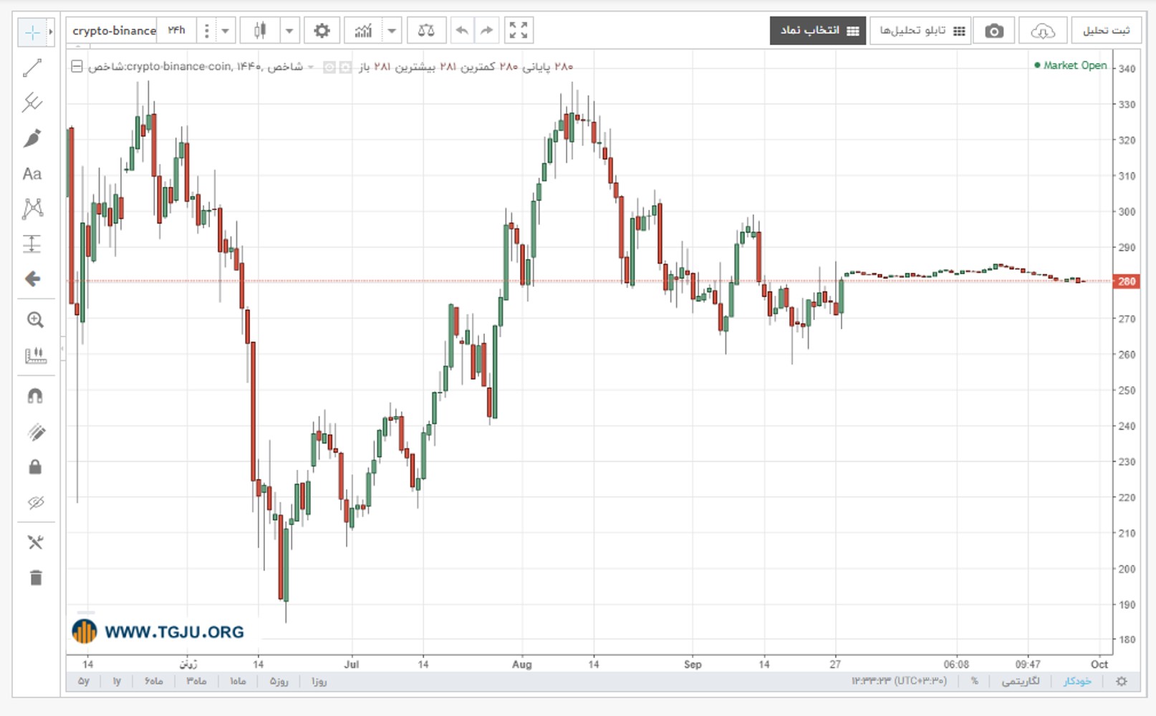This screenshot has width=1156, height=716.
Task: Undo the last chart action
Action: pyautogui.click(x=462, y=31)
